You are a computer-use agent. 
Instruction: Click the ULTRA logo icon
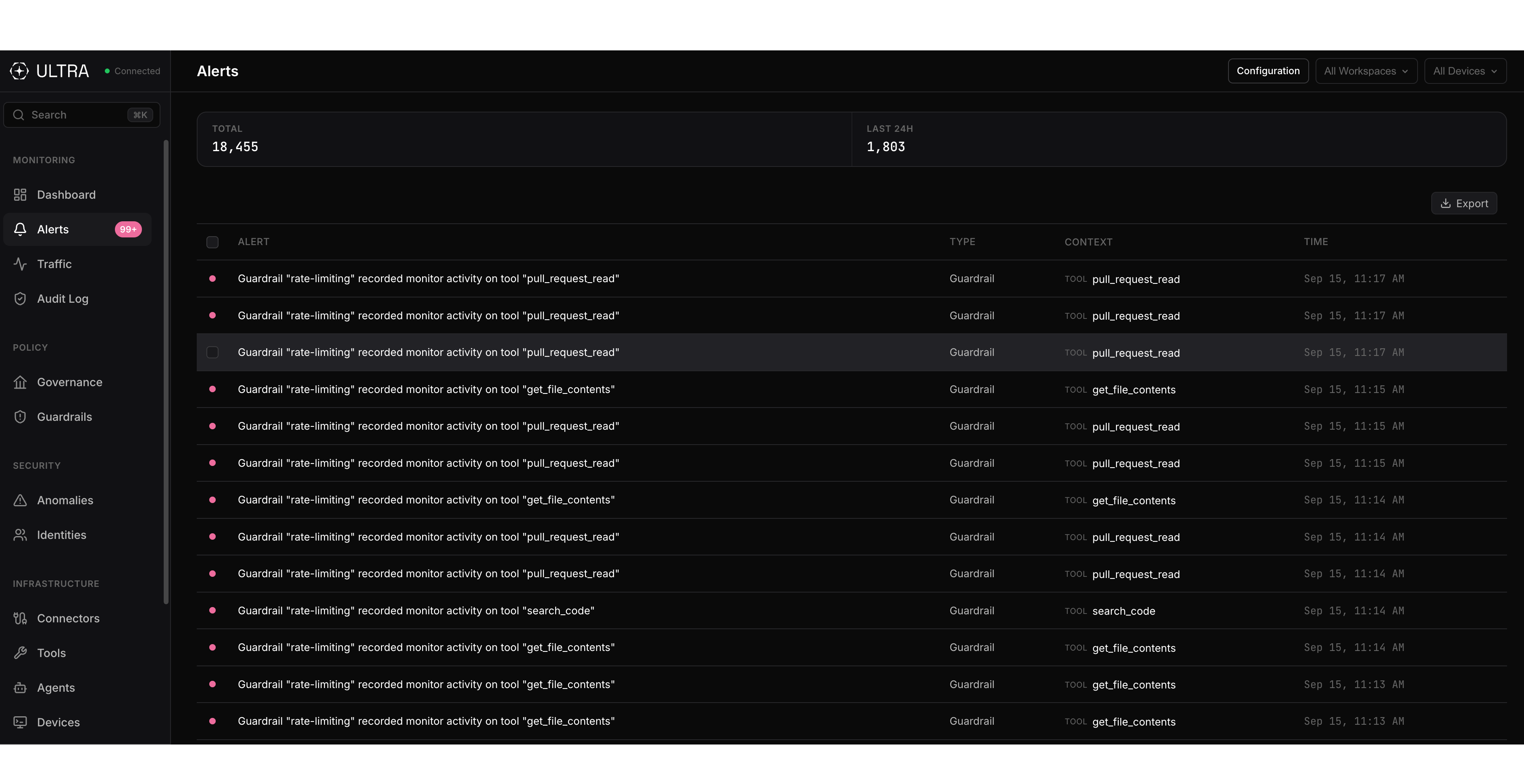point(19,71)
